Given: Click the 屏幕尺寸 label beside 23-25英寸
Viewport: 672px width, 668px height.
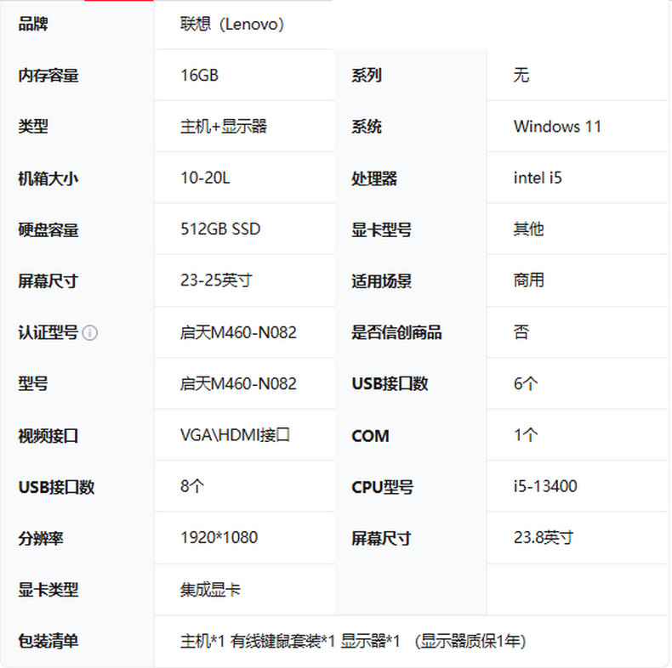Looking at the screenshot, I should tap(48, 281).
